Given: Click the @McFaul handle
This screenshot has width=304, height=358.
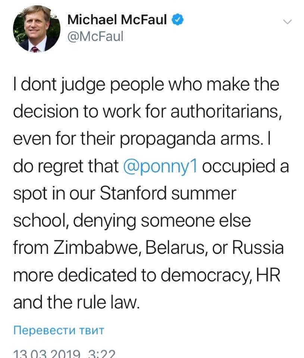Looking at the screenshot, I should click(95, 37).
